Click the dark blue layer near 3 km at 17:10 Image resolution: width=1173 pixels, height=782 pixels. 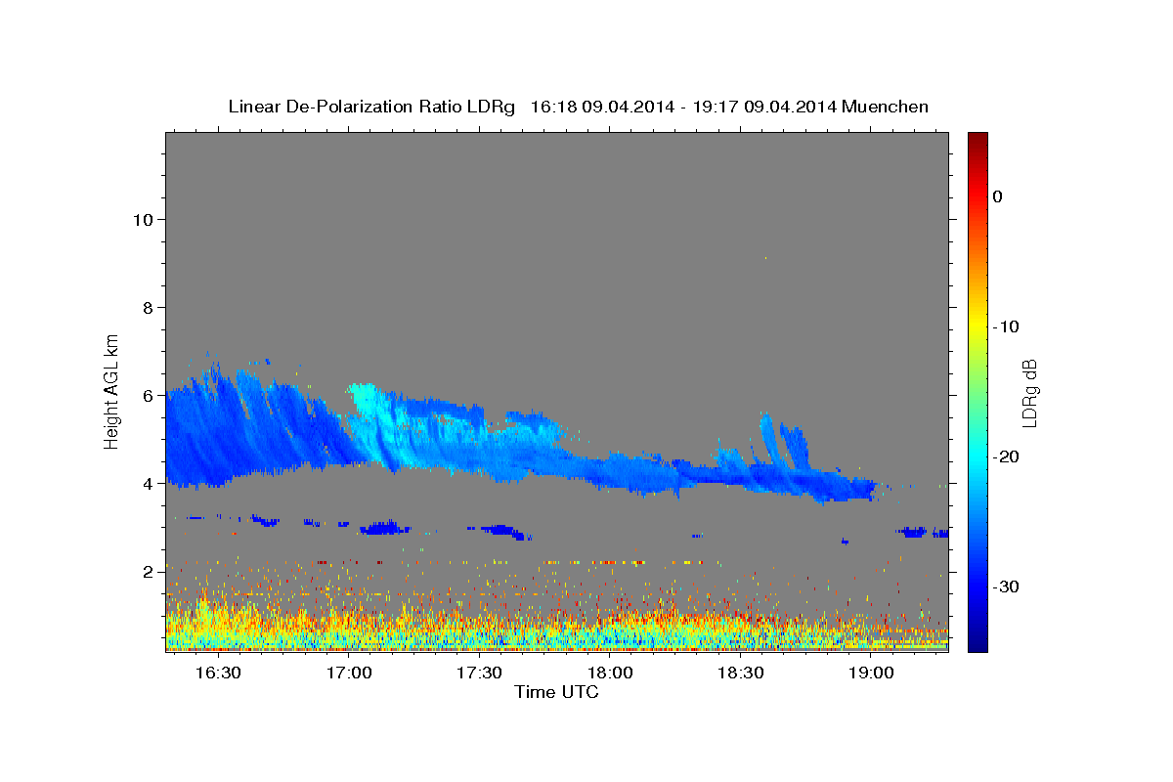pyautogui.click(x=382, y=528)
